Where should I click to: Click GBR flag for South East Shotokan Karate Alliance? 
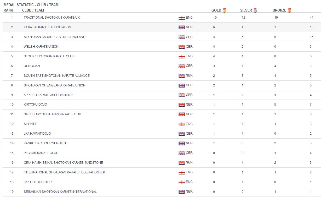tap(182, 76)
